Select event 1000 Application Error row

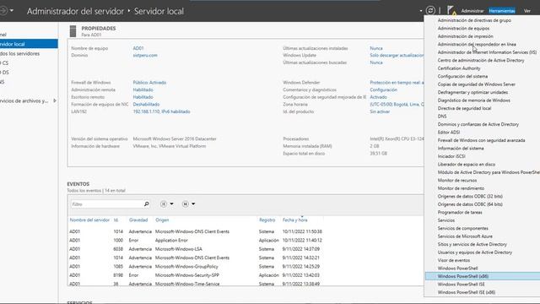coord(196,240)
